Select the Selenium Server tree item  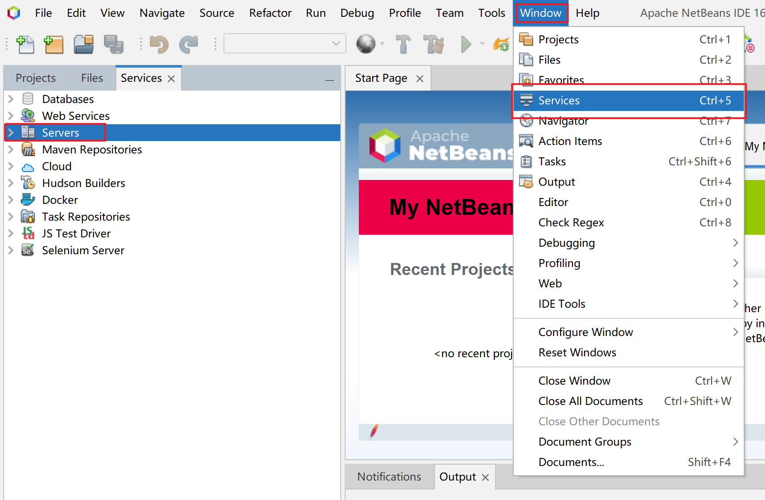click(83, 250)
